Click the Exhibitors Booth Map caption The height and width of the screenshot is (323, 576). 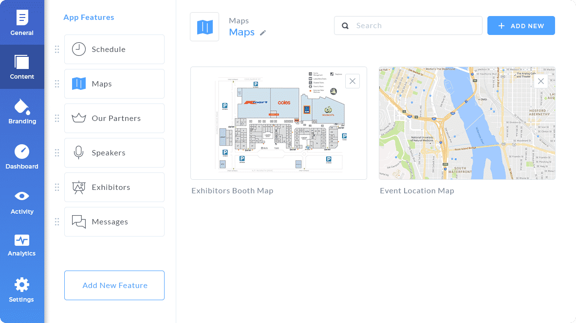pos(232,191)
